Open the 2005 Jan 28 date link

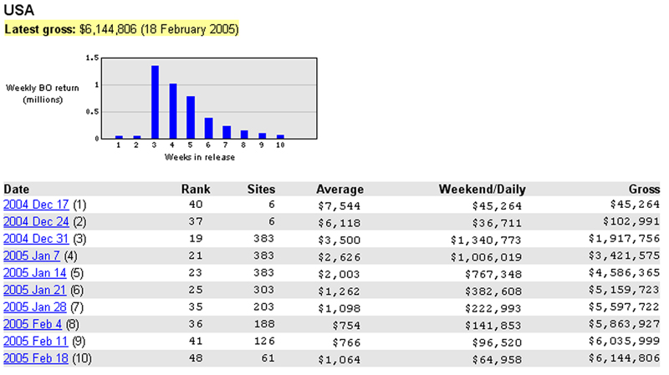pyautogui.click(x=34, y=307)
